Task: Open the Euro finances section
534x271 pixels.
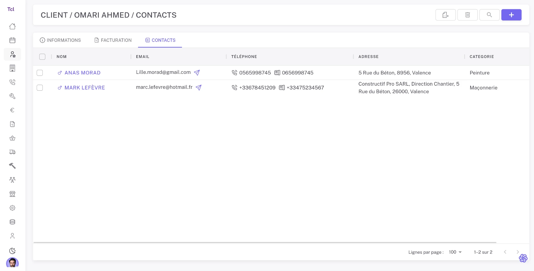Action: click(x=12, y=110)
